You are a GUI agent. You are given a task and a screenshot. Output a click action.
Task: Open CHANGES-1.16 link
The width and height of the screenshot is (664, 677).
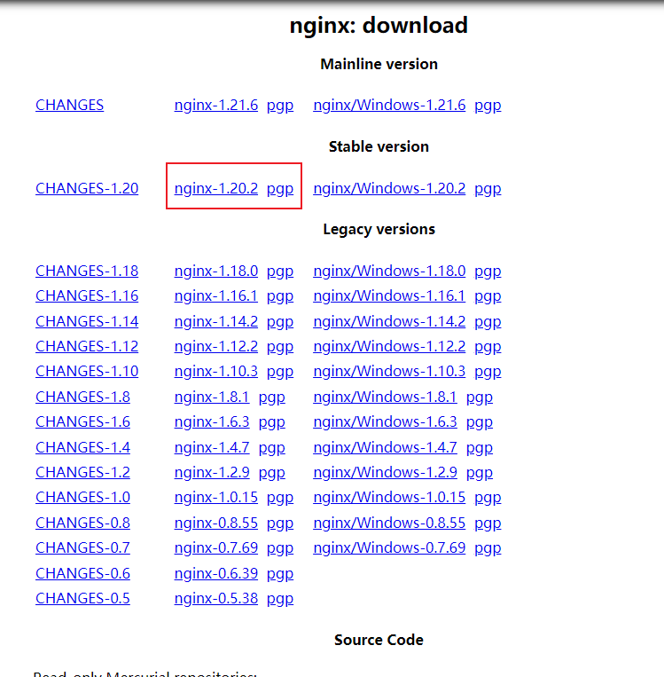87,295
